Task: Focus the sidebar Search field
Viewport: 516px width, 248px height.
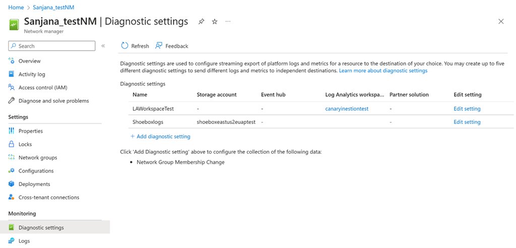Action: [x=52, y=46]
